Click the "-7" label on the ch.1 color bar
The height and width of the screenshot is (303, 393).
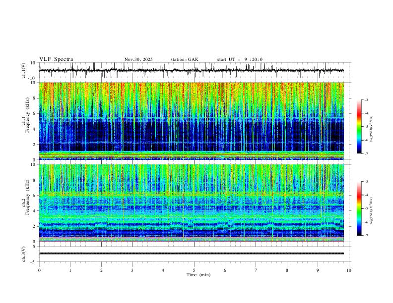(x=366, y=153)
